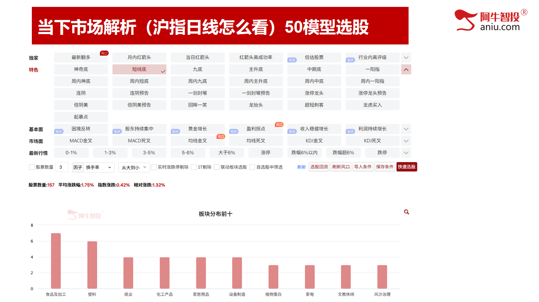
Task: Expand the 基本面 row chevron
Action: point(406,129)
